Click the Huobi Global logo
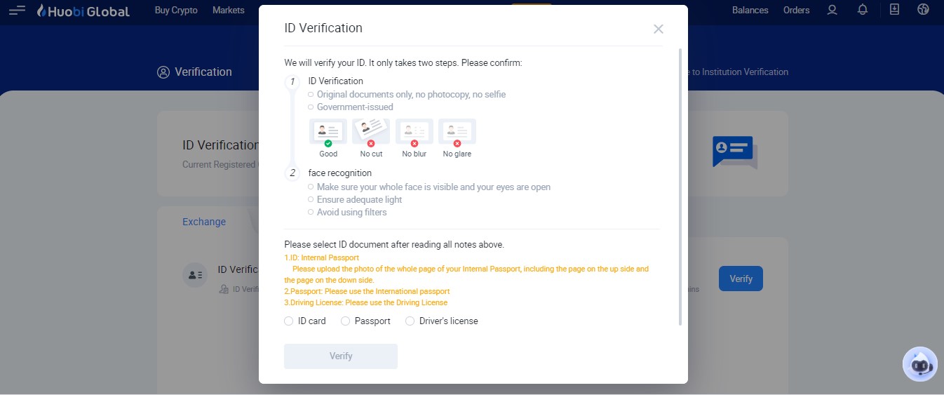The height and width of the screenshot is (395, 944). [x=83, y=11]
